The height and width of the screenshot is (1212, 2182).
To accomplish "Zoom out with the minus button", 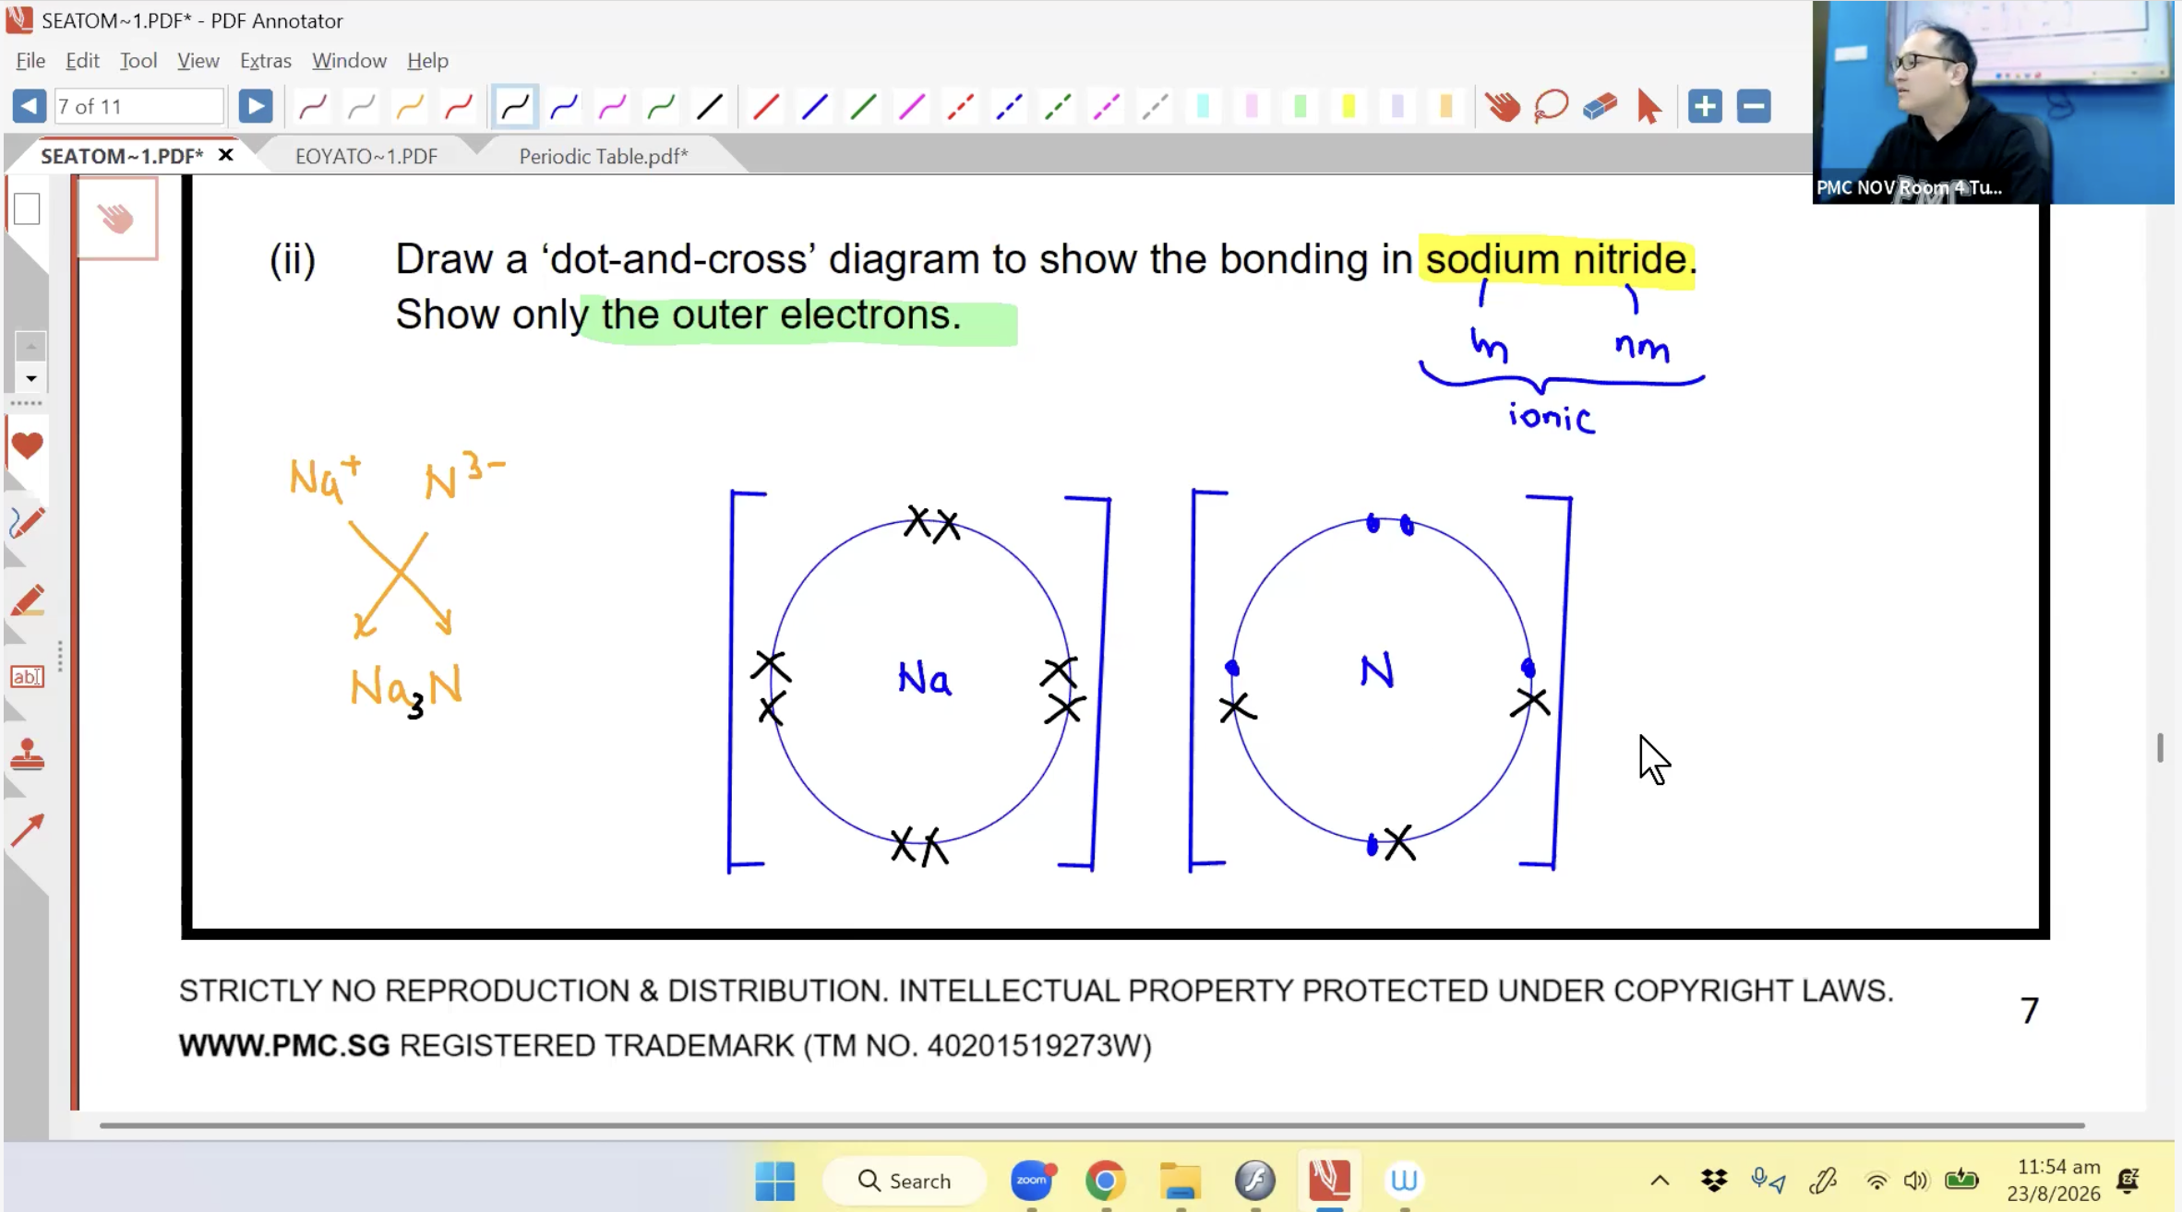I will coord(1754,106).
